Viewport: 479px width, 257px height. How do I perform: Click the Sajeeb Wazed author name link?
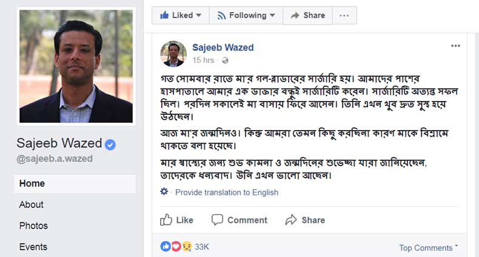(x=223, y=47)
